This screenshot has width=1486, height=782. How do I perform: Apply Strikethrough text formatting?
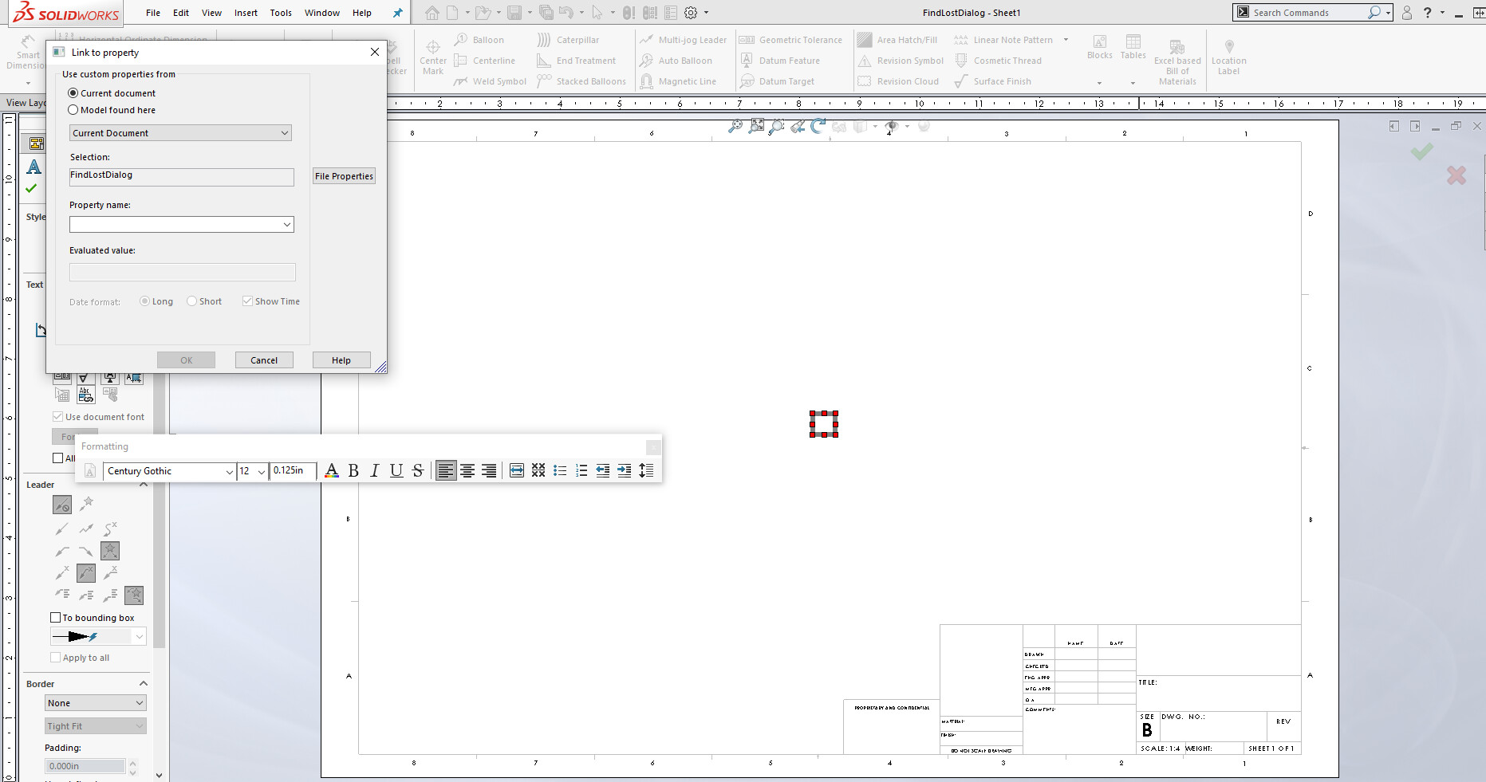point(417,471)
